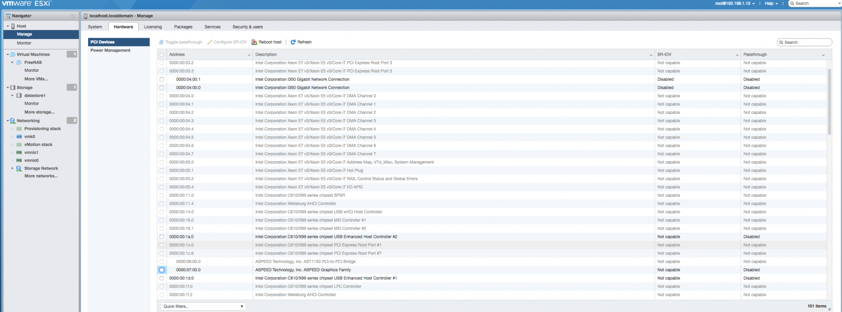This screenshot has height=312, width=842.
Task: Click the Virtual Machines count badge
Action: 72,54
